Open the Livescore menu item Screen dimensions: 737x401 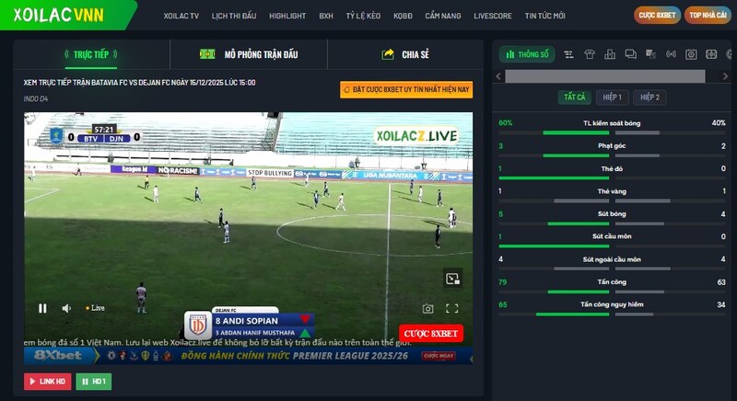pyautogui.click(x=493, y=16)
